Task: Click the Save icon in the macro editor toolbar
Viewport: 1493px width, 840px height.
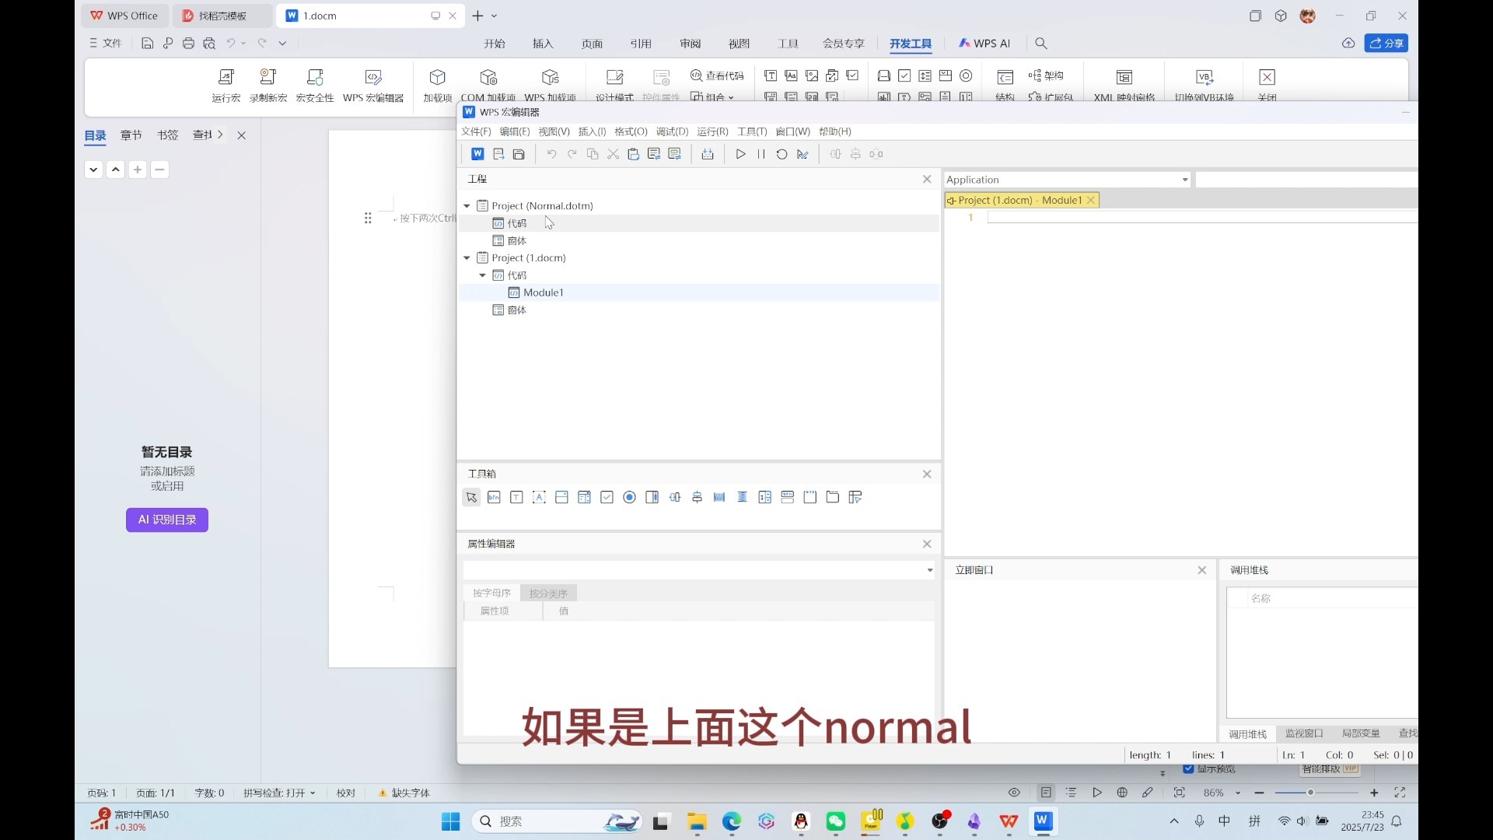Action: (x=519, y=154)
